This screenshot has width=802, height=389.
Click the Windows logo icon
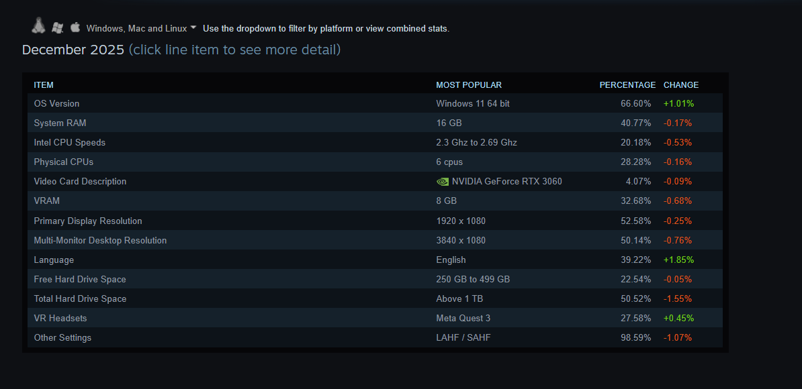point(58,27)
